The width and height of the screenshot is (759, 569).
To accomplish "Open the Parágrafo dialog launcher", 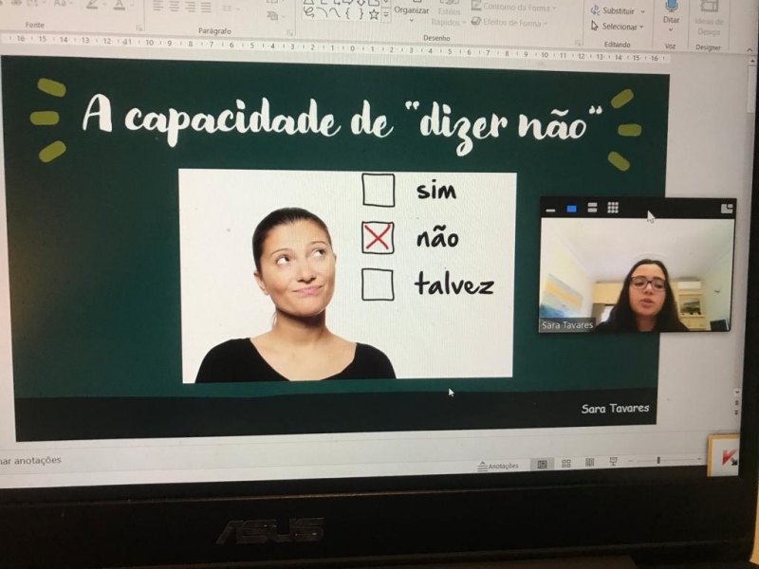I will pos(289,33).
